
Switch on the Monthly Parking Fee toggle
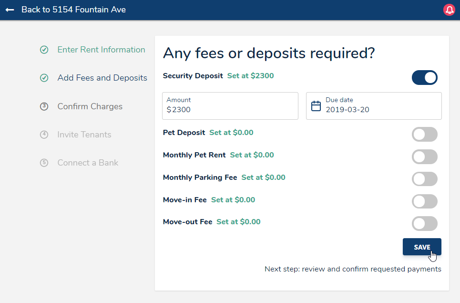coord(424,179)
